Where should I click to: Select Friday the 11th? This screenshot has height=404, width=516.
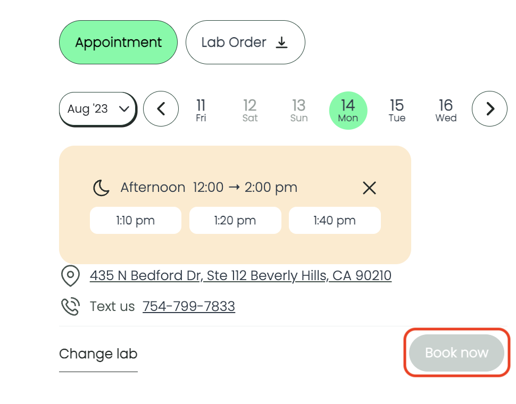point(201,110)
